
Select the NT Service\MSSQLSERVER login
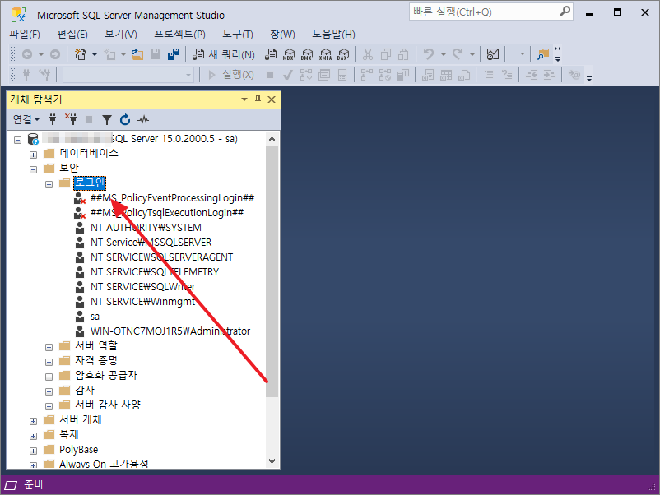(151, 243)
